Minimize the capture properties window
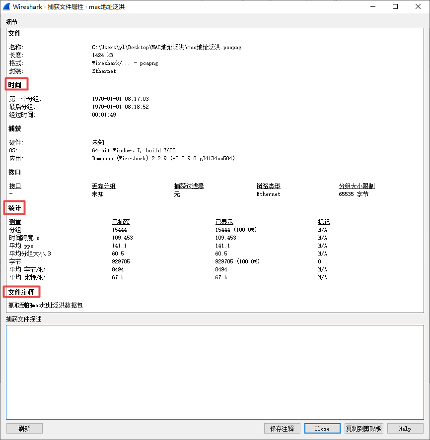 click(373, 6)
